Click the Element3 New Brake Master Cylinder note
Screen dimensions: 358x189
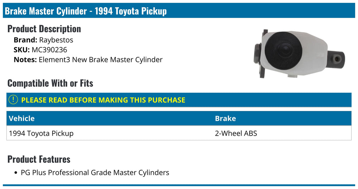click(101, 59)
